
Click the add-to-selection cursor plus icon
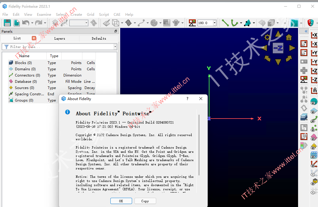click(x=304, y=44)
